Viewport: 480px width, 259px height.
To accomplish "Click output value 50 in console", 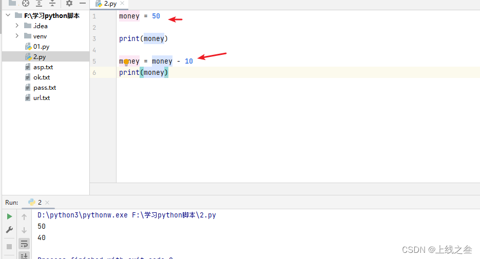I will pos(42,226).
